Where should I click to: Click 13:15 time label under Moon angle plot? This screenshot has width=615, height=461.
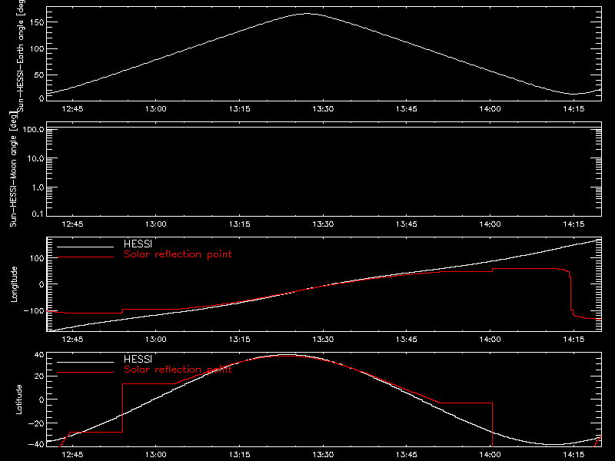coord(239,224)
